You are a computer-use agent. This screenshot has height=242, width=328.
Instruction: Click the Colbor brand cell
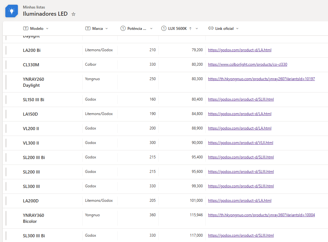coord(91,64)
